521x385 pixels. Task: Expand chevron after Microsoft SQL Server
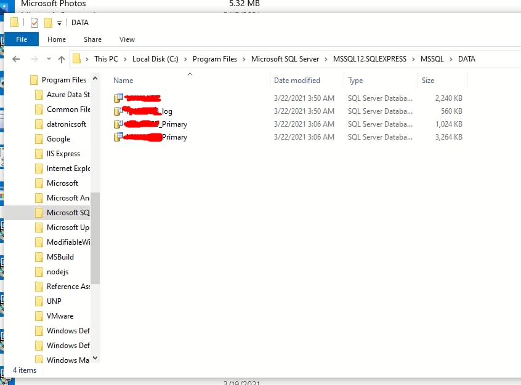point(326,59)
